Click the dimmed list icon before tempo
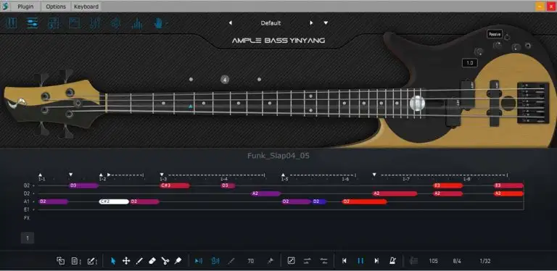Image resolution: width=557 pixels, height=271 pixels. (x=413, y=261)
